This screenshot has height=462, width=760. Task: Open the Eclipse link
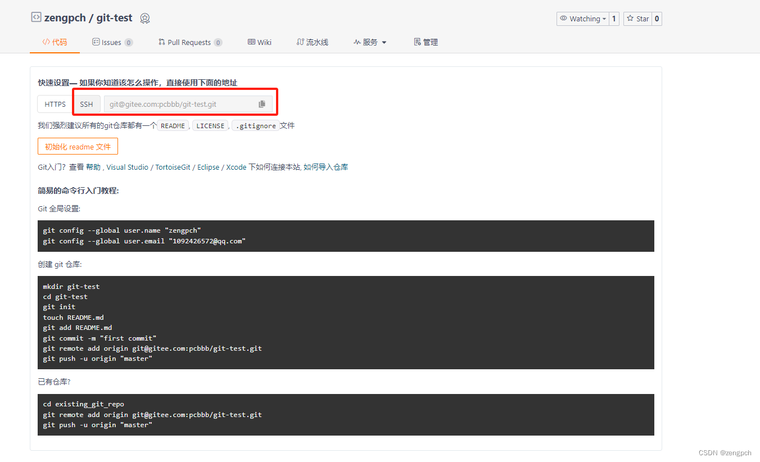tap(209, 167)
